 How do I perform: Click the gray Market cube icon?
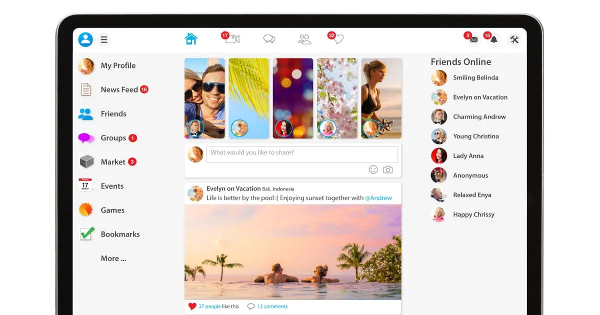[x=86, y=162]
